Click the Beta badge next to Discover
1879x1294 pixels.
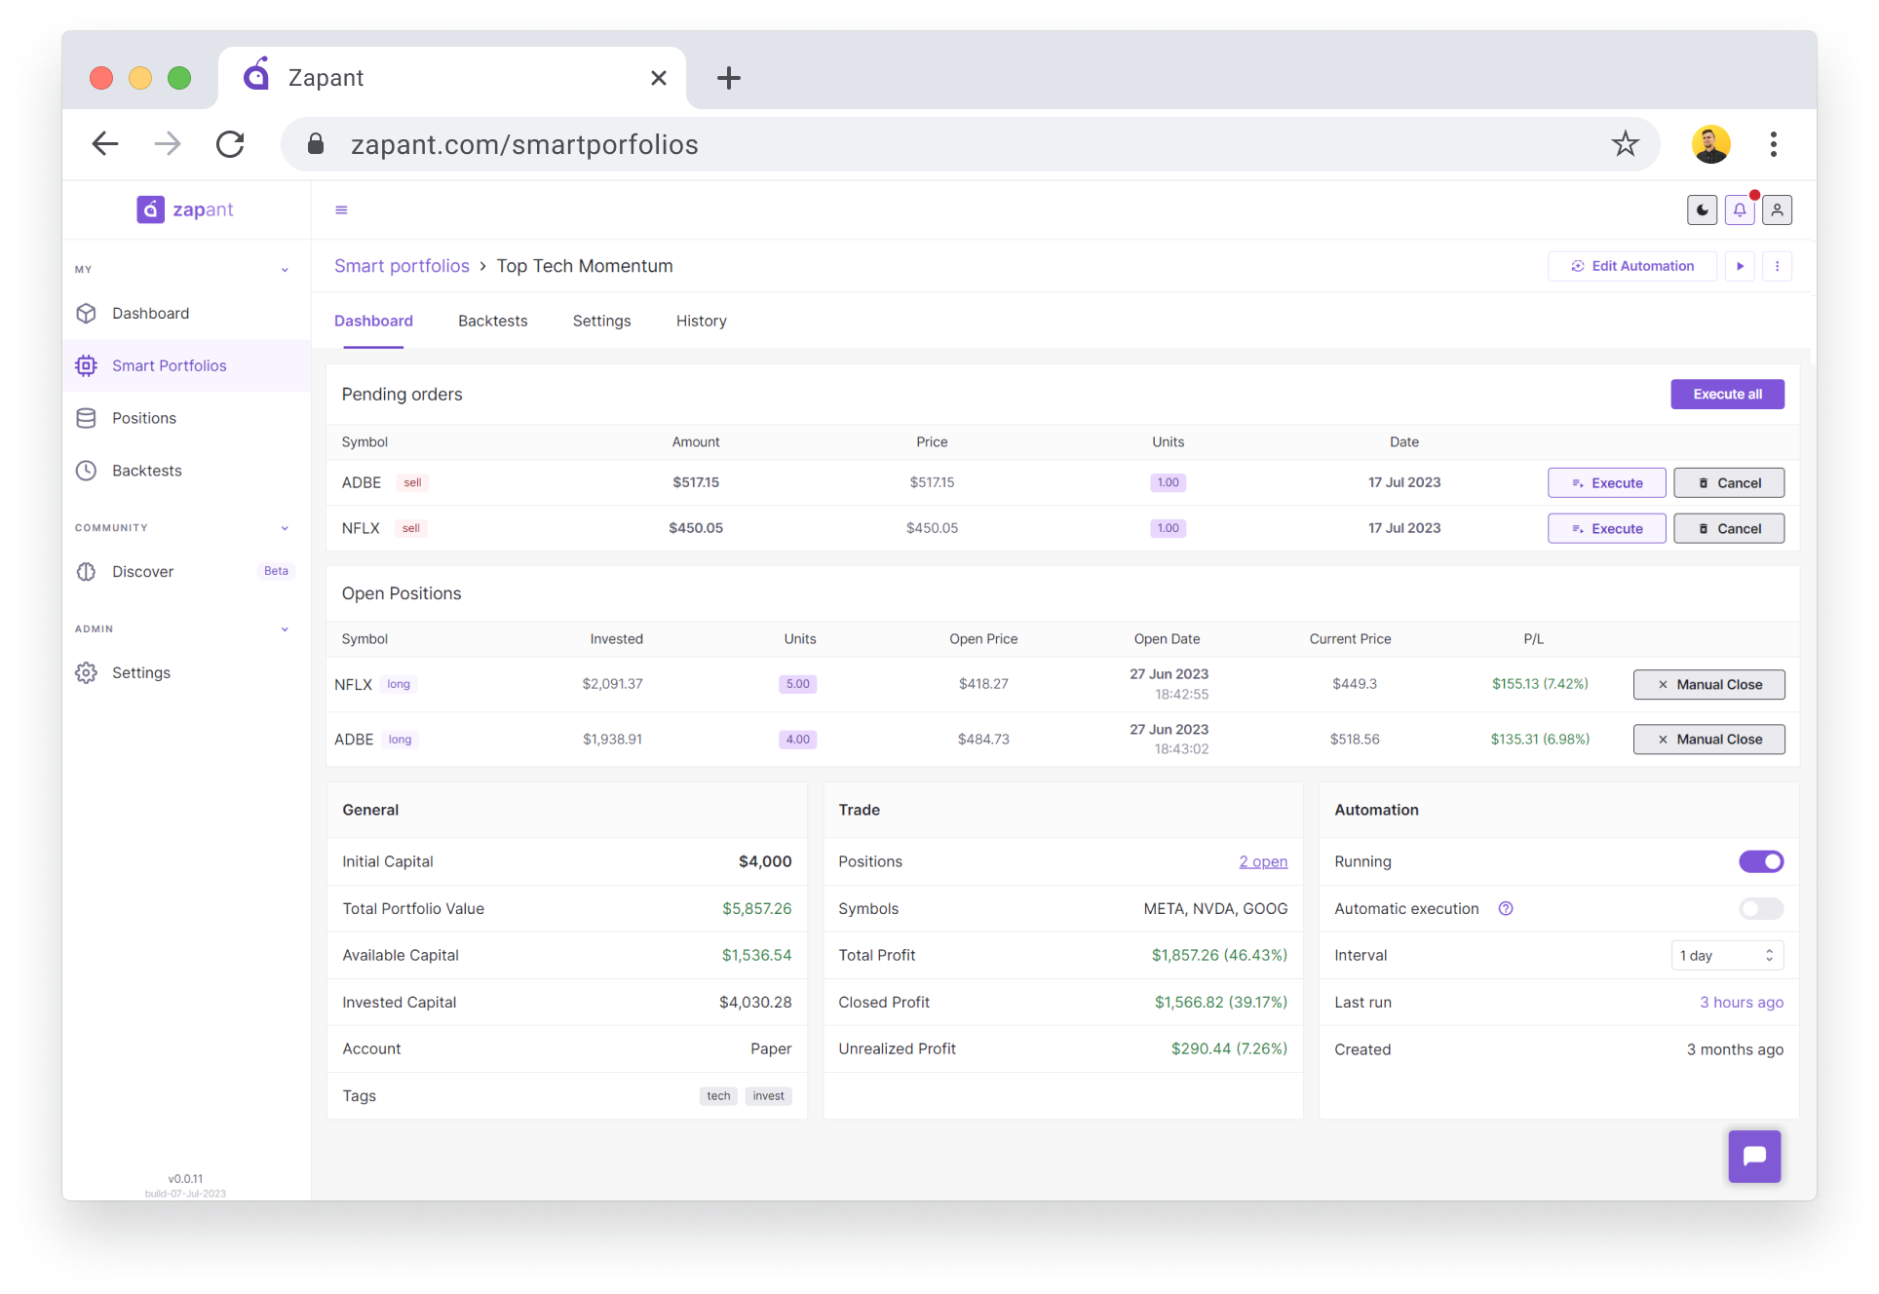(x=276, y=572)
